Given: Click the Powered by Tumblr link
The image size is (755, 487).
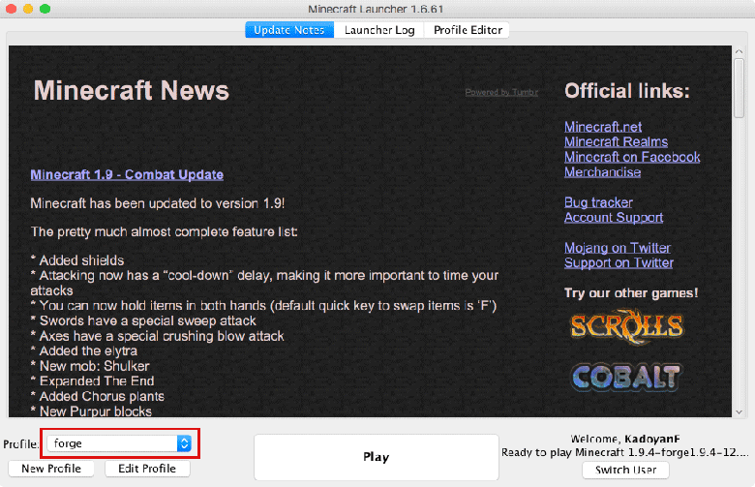Looking at the screenshot, I should click(x=501, y=92).
